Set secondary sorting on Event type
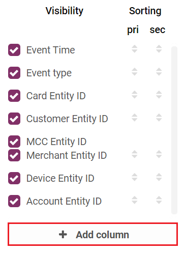 [x=159, y=72]
